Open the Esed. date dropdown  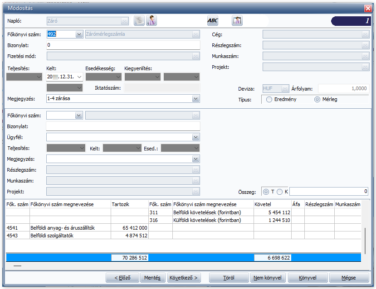pos(196,148)
